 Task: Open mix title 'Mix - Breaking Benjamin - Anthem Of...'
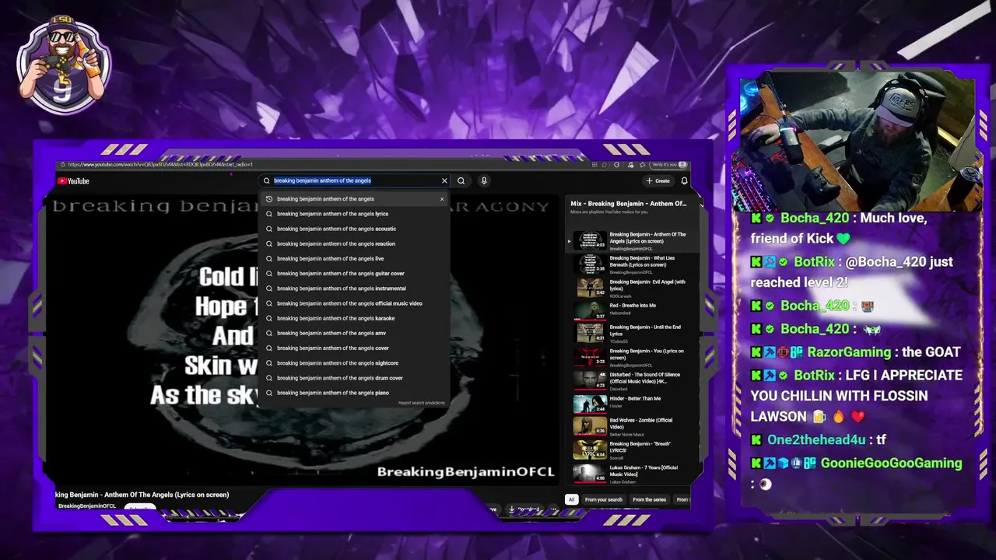pos(629,204)
